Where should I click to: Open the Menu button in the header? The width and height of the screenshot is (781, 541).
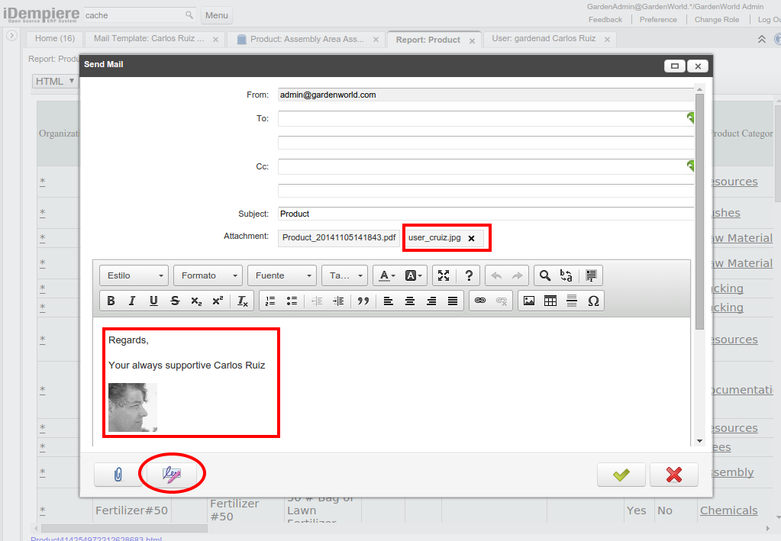[x=216, y=14]
